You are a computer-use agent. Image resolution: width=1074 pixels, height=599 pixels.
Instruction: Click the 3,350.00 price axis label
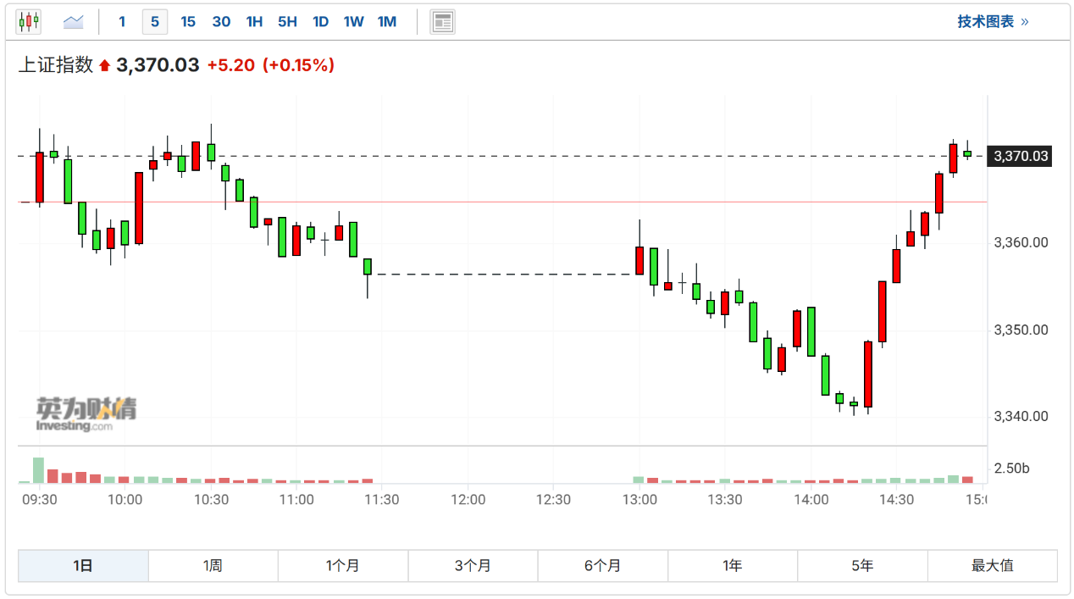pyautogui.click(x=1021, y=330)
